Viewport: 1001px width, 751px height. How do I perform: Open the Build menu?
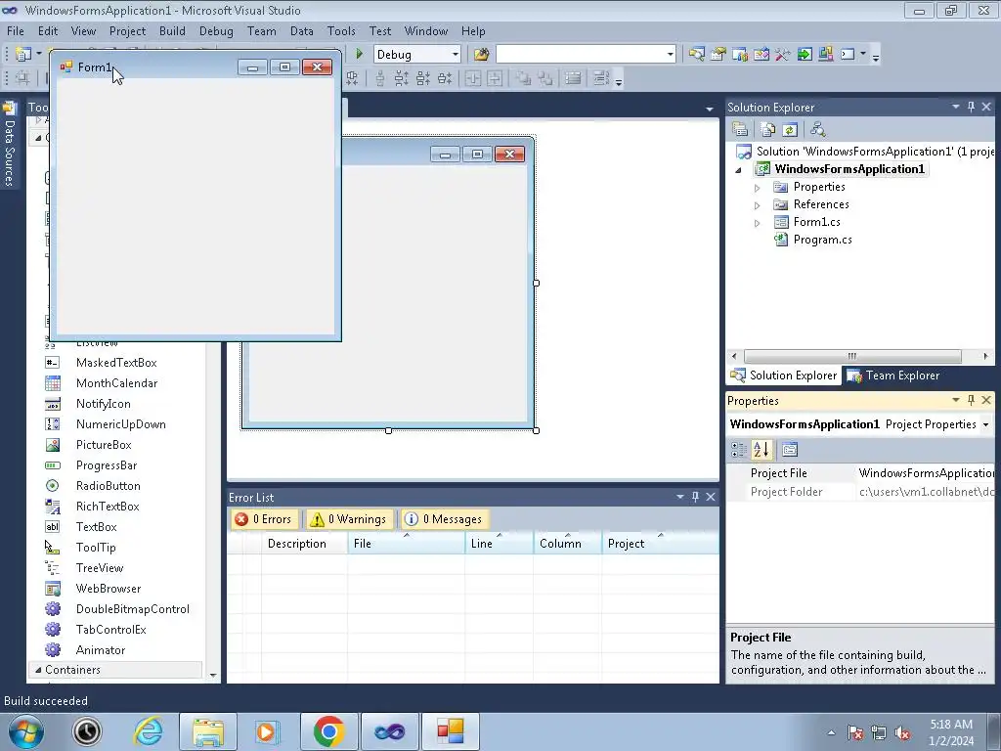[x=172, y=30]
